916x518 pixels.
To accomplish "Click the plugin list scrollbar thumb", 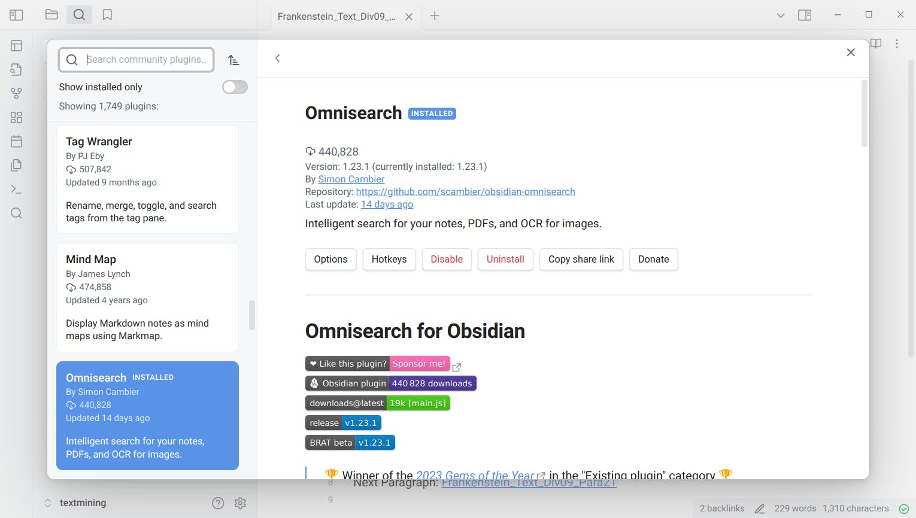I will (x=252, y=315).
